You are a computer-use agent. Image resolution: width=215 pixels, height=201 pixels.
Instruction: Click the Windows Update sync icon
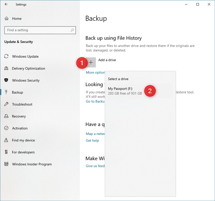(6, 56)
